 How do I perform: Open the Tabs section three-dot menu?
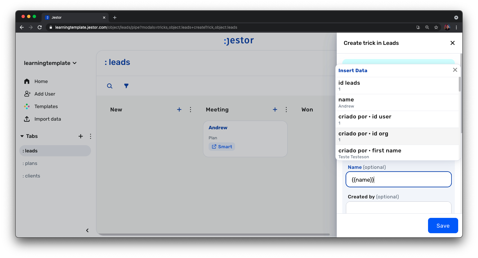[90, 136]
